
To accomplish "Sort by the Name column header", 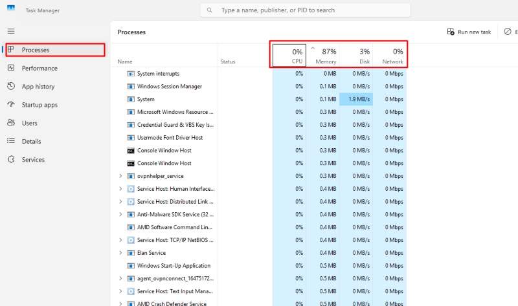I will (125, 62).
